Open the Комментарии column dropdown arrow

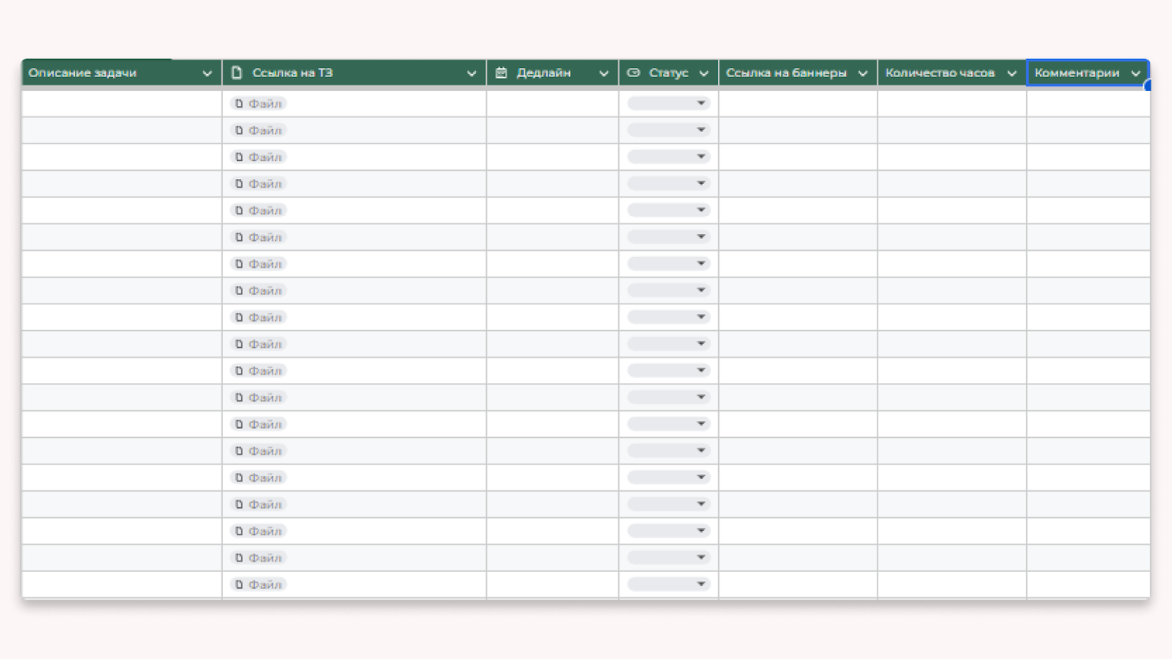1135,73
